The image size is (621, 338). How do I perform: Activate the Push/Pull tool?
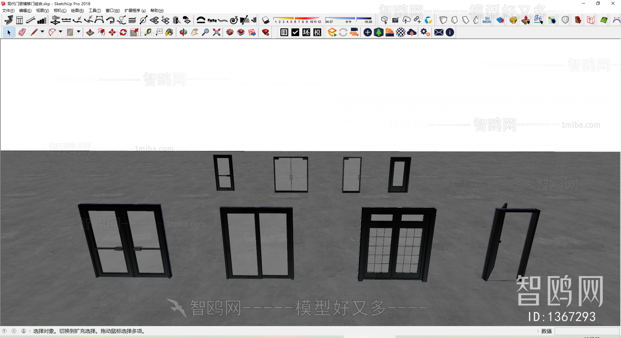click(x=90, y=33)
